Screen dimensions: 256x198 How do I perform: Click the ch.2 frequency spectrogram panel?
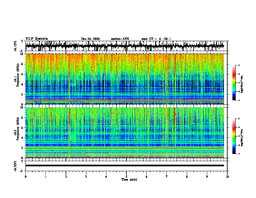124,133
